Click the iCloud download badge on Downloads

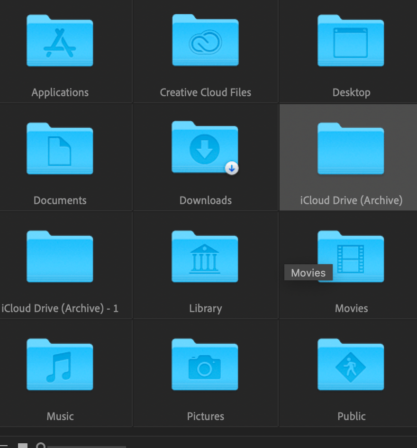click(x=232, y=168)
